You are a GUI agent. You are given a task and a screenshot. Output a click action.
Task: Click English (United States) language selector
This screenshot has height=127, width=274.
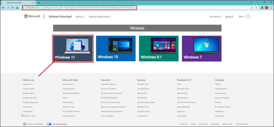pos(35,124)
